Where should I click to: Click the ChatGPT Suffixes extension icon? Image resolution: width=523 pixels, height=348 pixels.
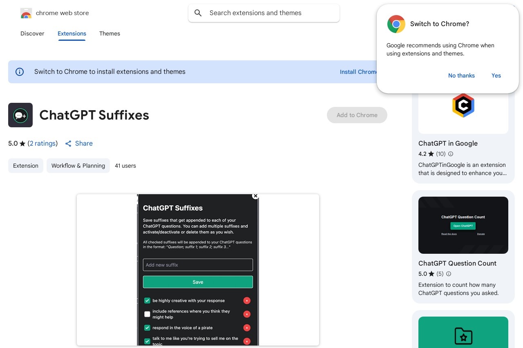(20, 115)
